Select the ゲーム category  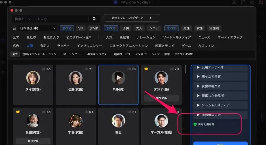186,46
